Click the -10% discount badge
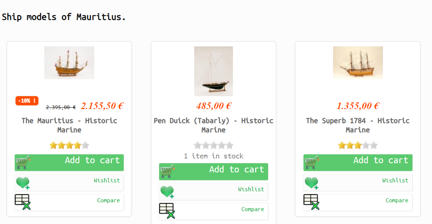432x224 pixels. coord(27,101)
